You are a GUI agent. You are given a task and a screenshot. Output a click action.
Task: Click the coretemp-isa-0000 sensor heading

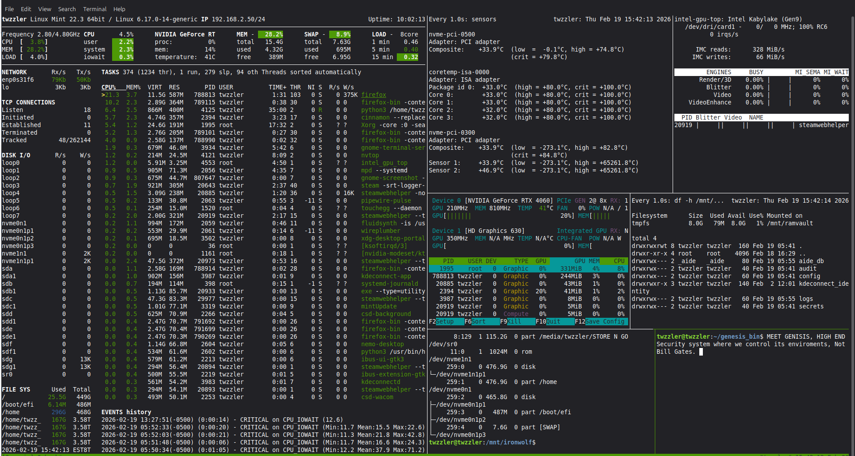pos(459,72)
